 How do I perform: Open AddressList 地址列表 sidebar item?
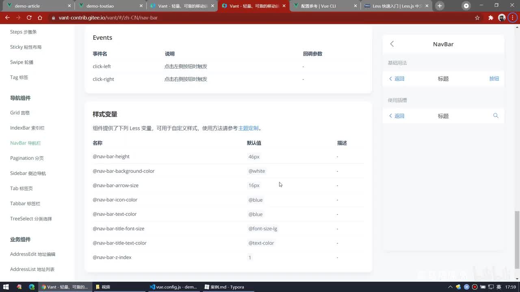coord(32,269)
